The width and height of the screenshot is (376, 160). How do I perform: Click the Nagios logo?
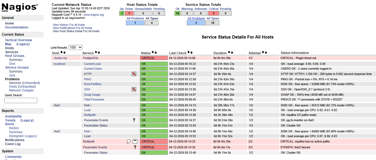pyautogui.click(x=20, y=7)
